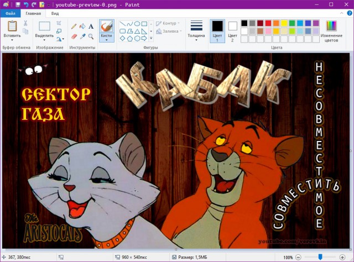
Task: Customize Quick Access Toolbar dropdown arrow
Action: pyautogui.click(x=49, y=4)
